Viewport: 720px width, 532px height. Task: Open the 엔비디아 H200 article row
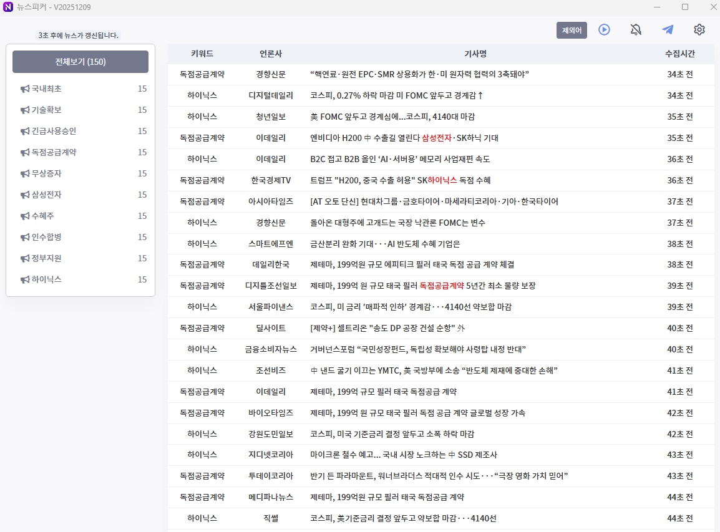pos(437,138)
